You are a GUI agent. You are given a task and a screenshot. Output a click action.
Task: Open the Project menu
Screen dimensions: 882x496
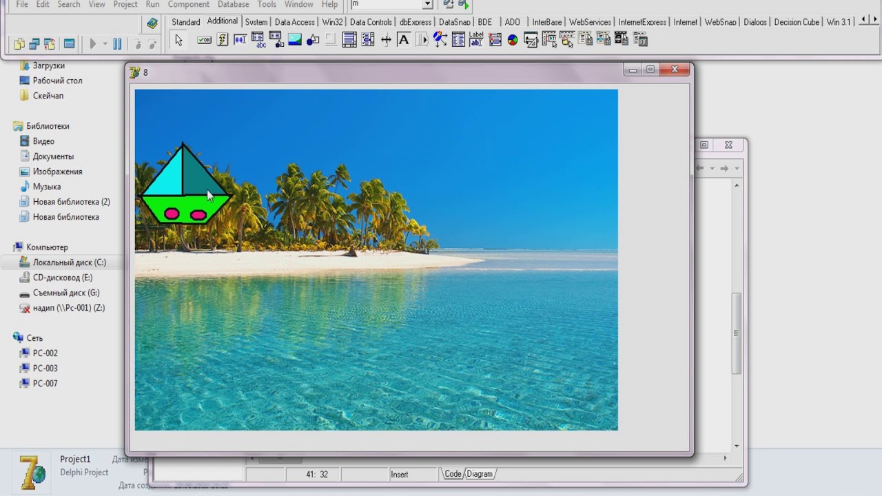pyautogui.click(x=125, y=4)
